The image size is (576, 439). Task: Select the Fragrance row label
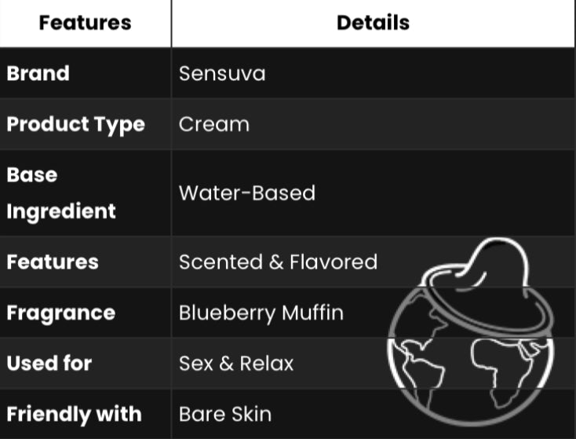61,313
